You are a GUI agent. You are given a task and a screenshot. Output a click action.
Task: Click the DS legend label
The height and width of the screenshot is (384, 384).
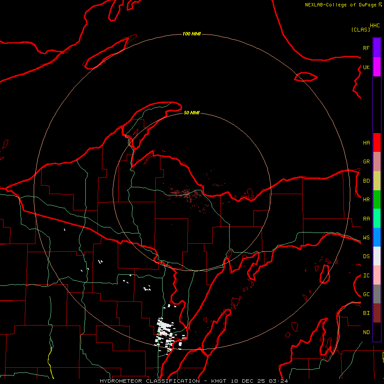click(366, 256)
